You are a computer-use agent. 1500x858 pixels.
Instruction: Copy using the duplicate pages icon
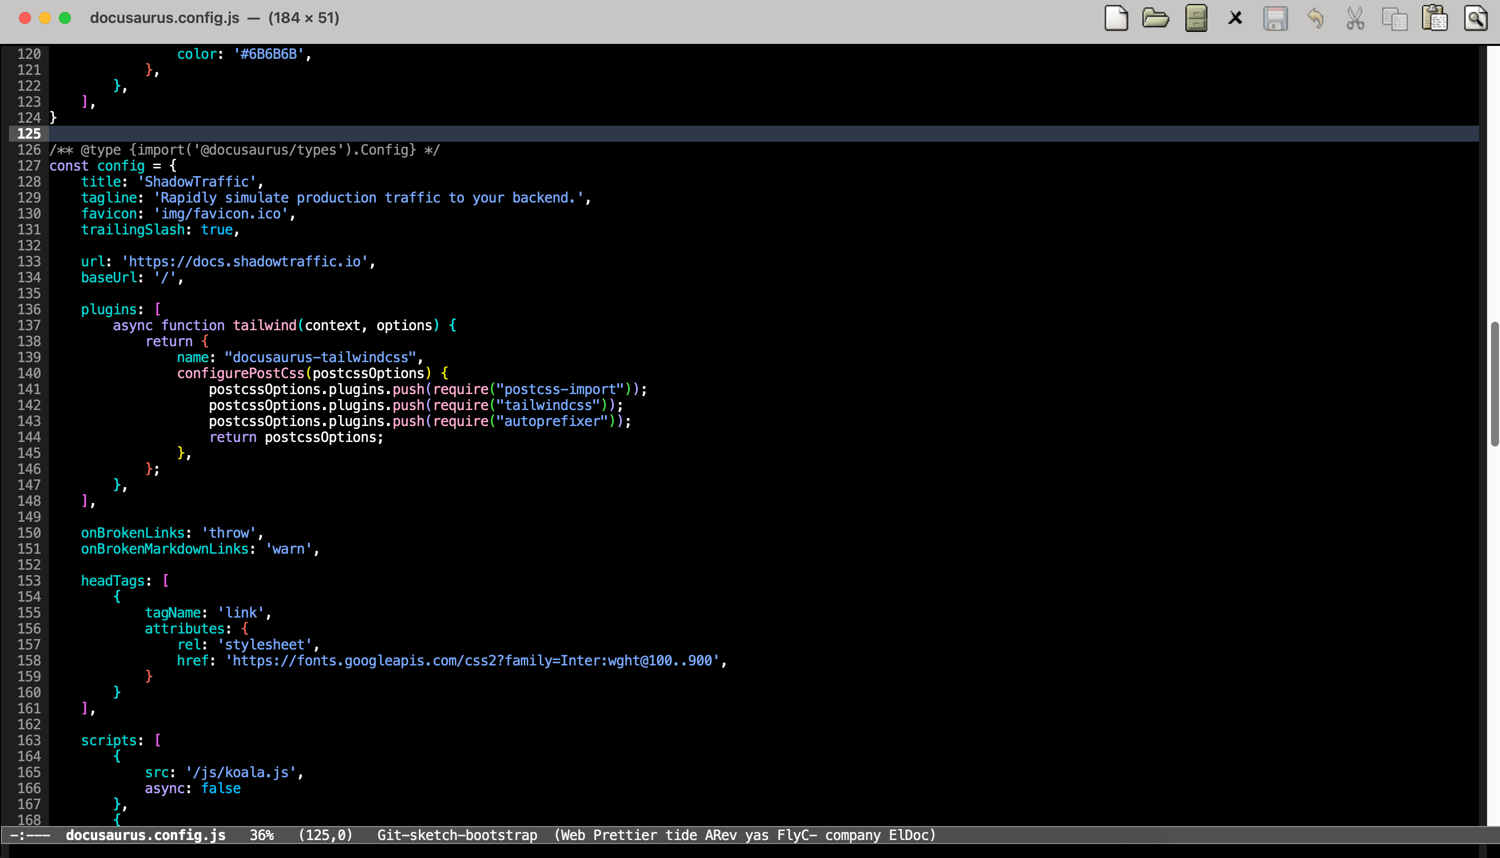pyautogui.click(x=1395, y=18)
